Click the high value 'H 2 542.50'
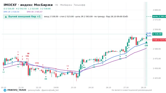Image resolution: width=166 pixels, height=93 pixels. point(21,9)
